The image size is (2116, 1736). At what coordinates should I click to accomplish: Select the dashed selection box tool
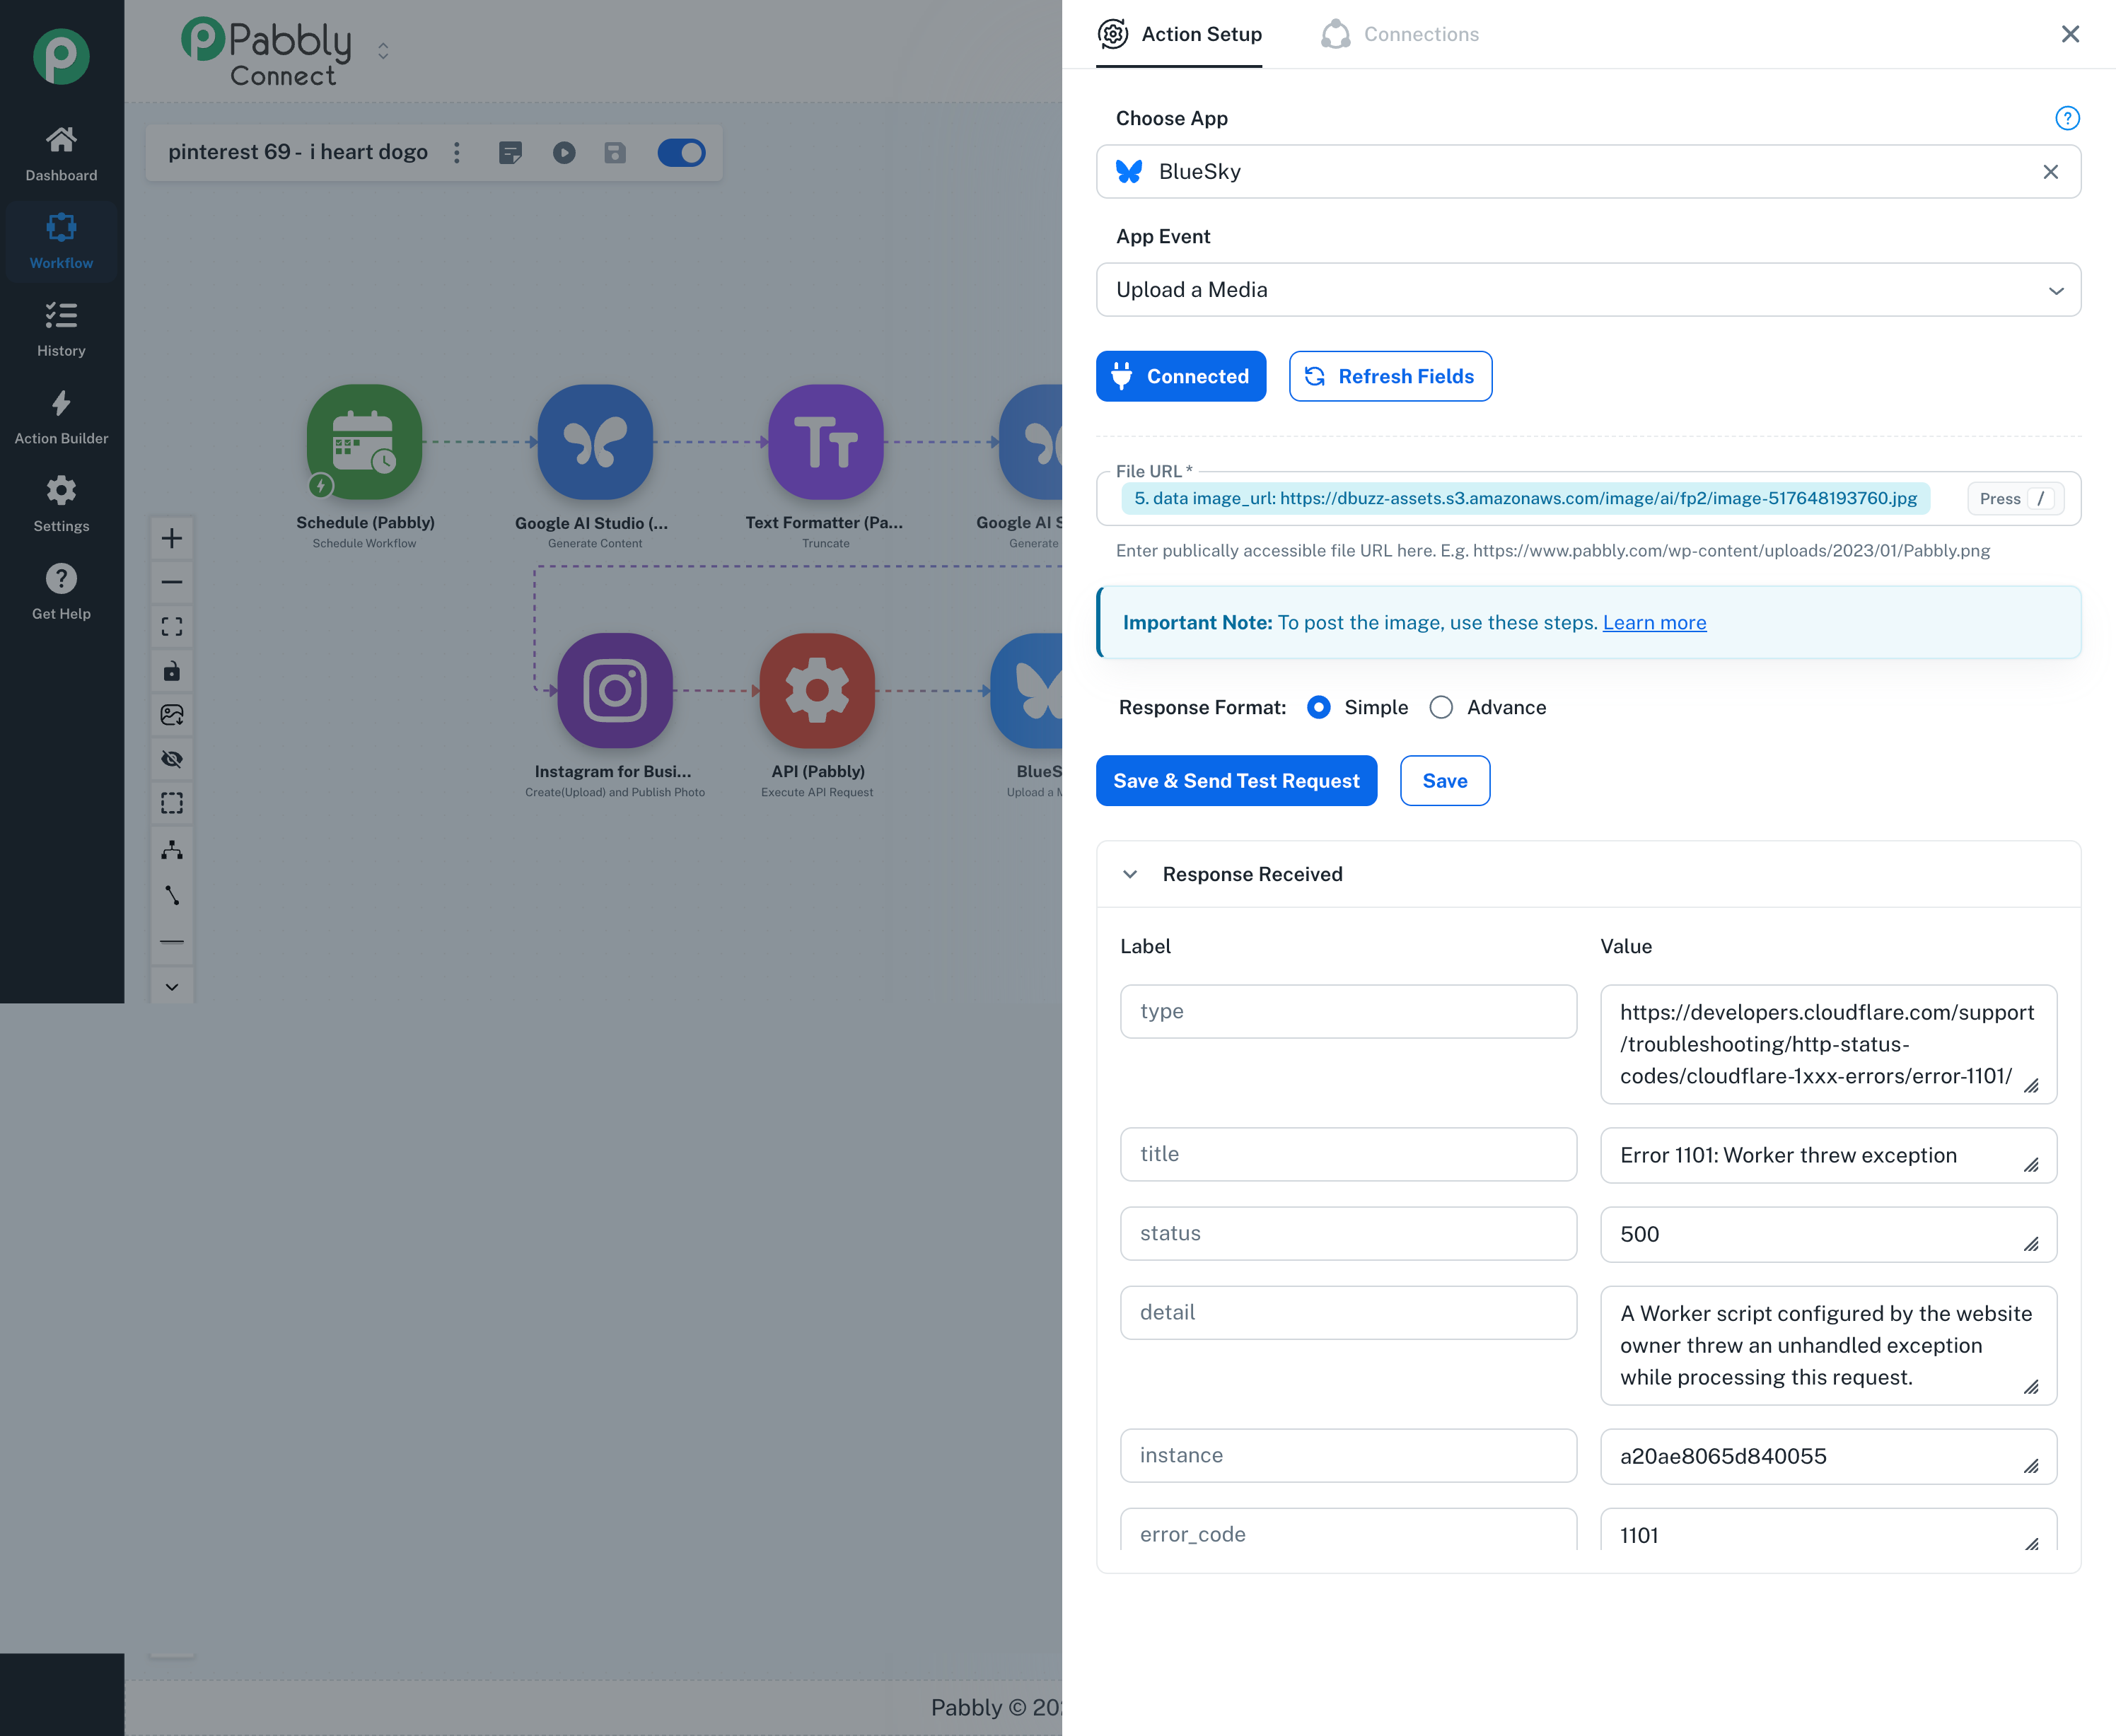172,803
